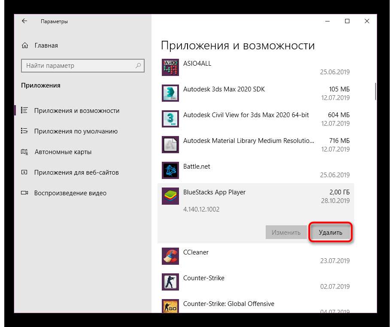Select Приложения по умолчанию in sidebar
391x327 pixels.
click(76, 131)
